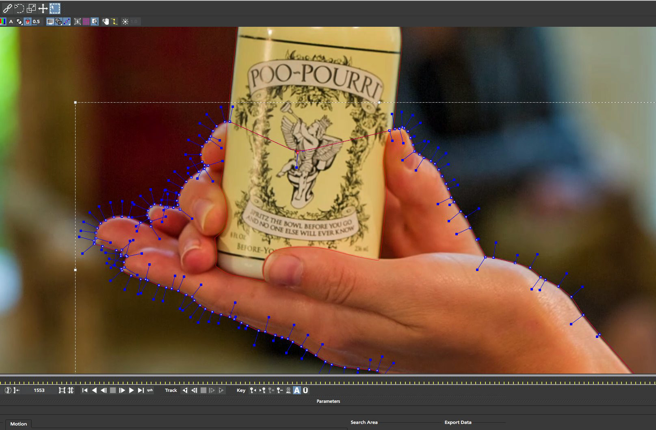The width and height of the screenshot is (656, 430).
Task: Toggle RGB channels view button
Action: (3, 21)
